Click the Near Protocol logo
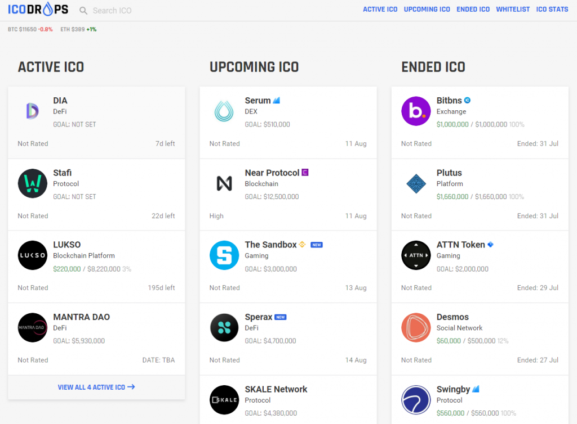The image size is (577, 424). pyautogui.click(x=224, y=183)
